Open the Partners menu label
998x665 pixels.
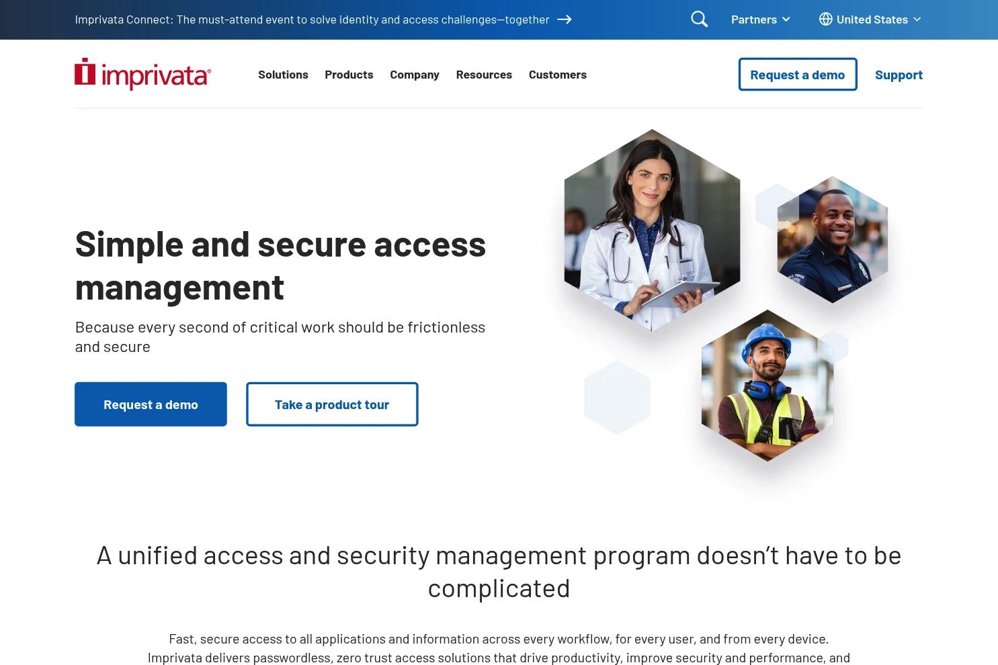tap(754, 19)
